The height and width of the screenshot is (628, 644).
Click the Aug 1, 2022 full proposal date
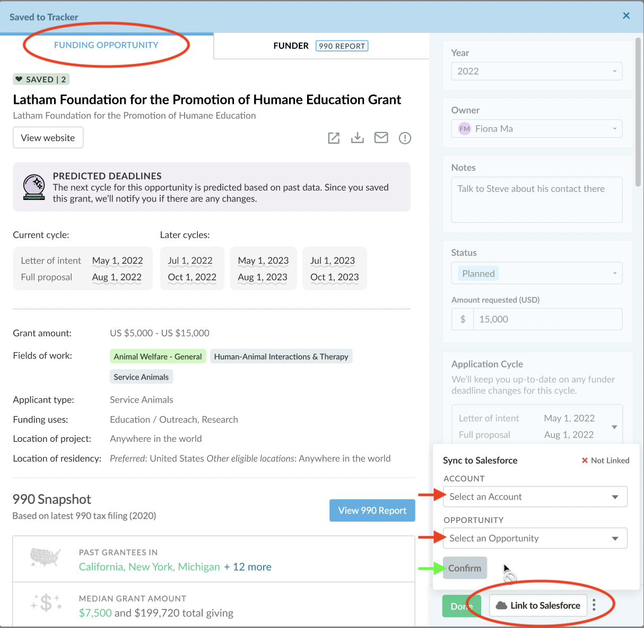[x=117, y=277]
